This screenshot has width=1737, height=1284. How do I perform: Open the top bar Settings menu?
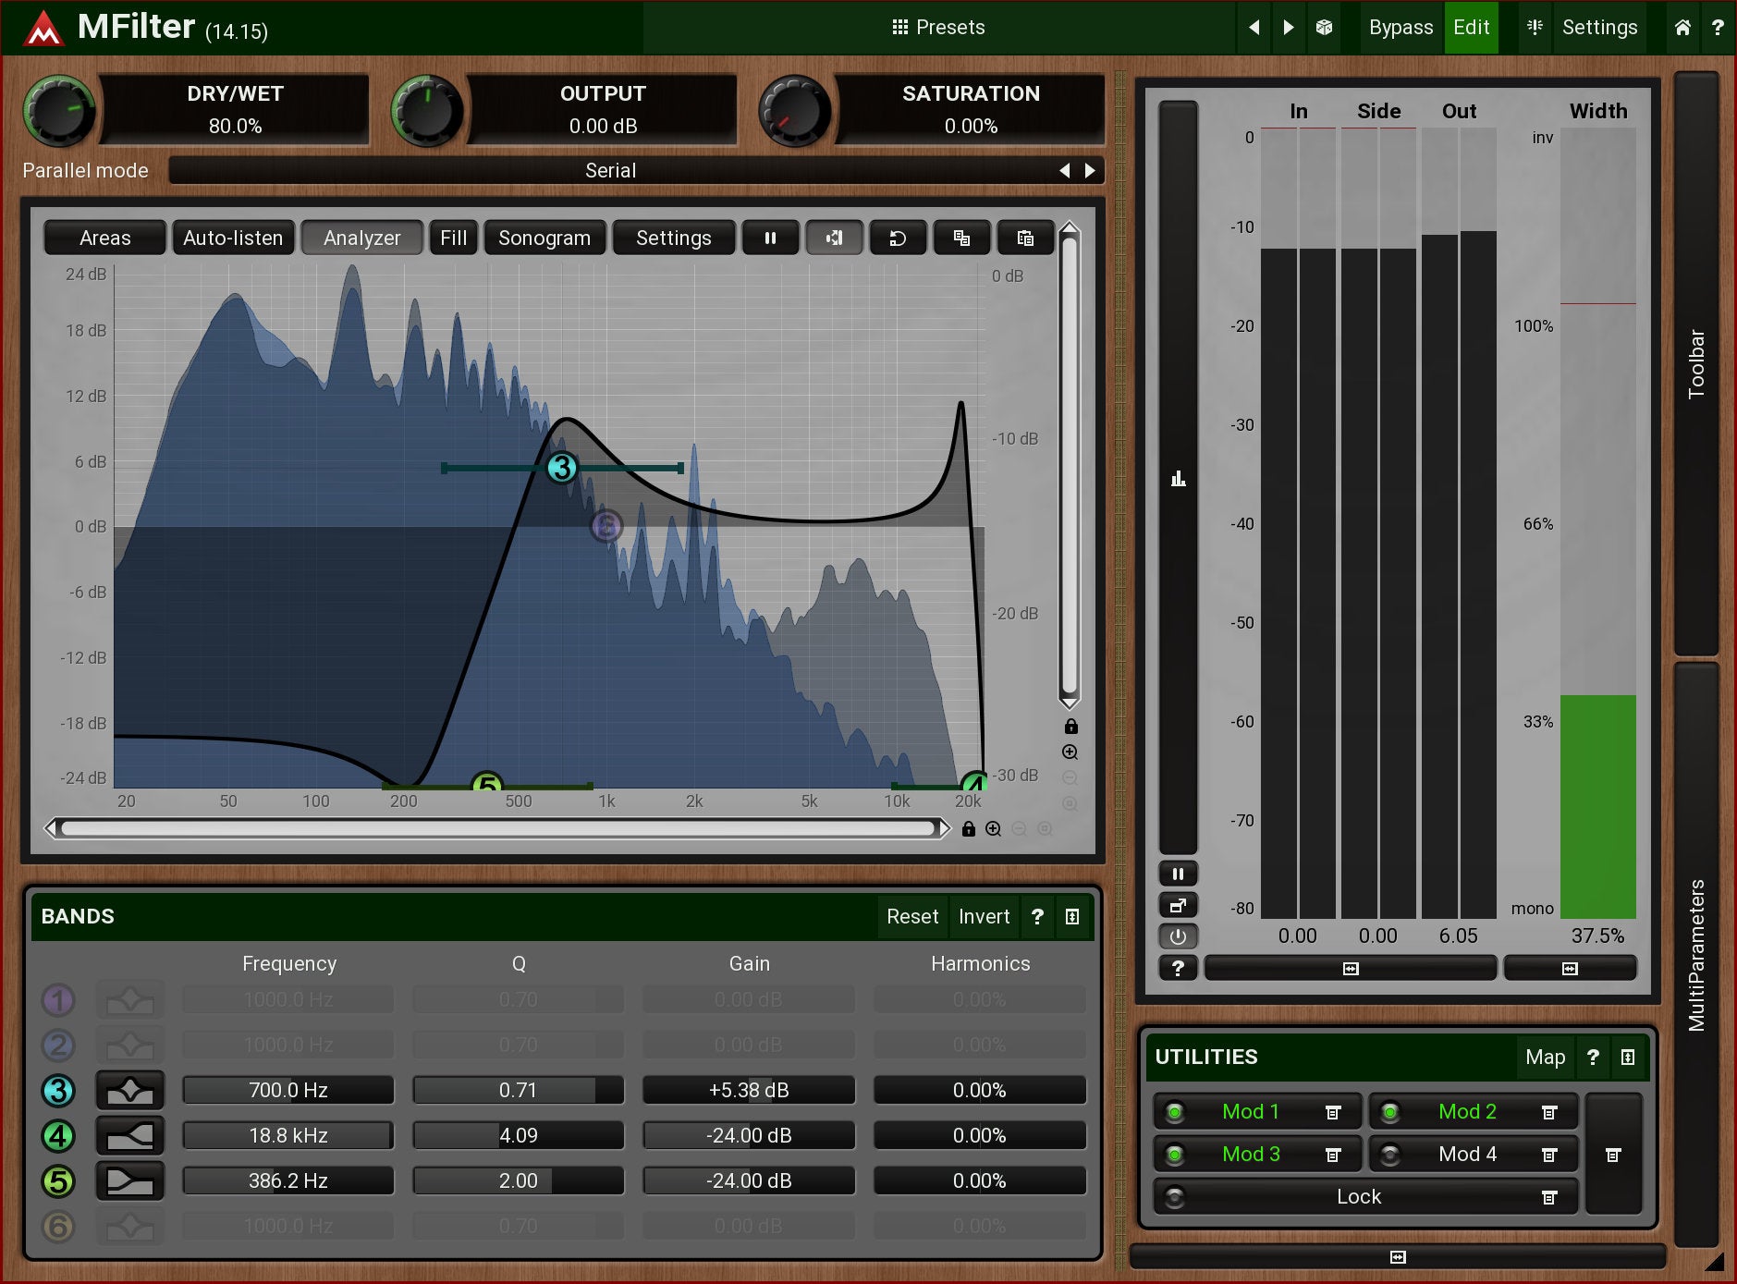1598,28
